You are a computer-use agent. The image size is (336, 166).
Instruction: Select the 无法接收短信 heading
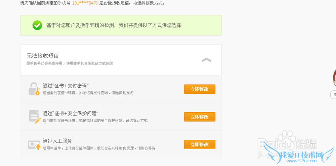pyautogui.click(x=43, y=56)
